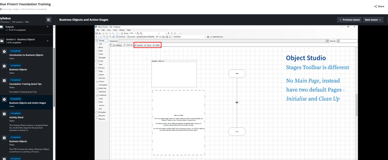Click the zoom in magnifier icon

click(x=137, y=33)
